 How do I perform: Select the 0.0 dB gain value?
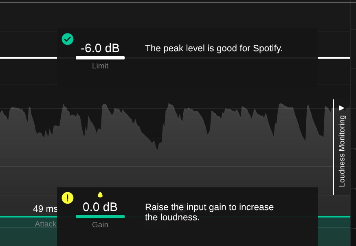(100, 207)
